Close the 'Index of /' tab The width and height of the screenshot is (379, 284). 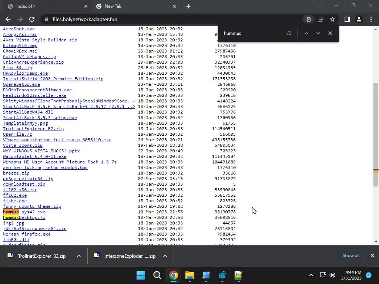86,7
